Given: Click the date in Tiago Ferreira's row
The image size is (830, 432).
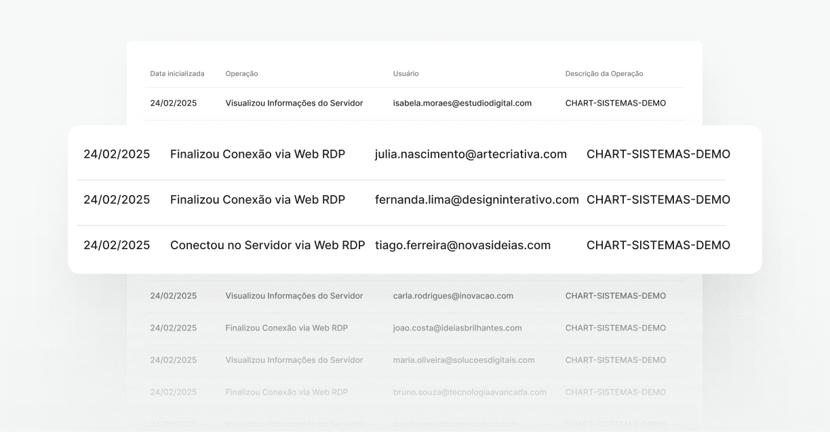Looking at the screenshot, I should point(117,245).
